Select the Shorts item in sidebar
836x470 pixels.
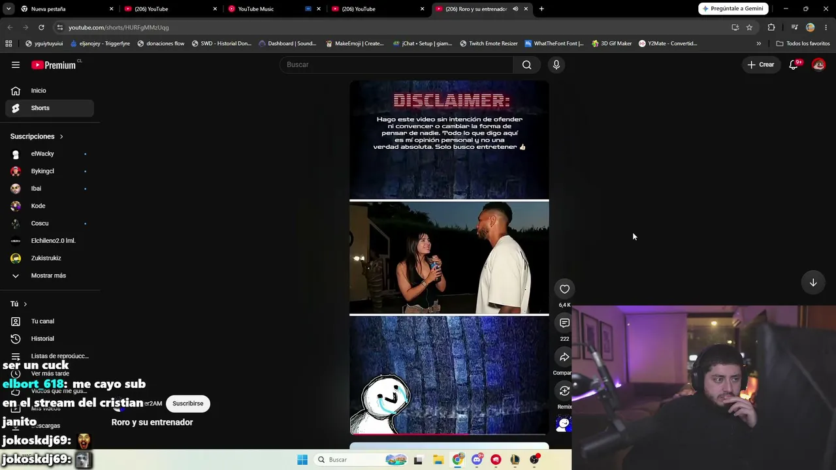click(x=50, y=108)
